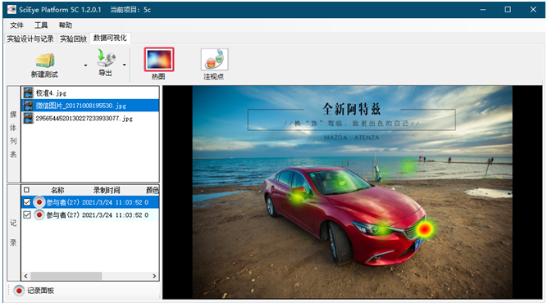Click thumbnail icon of 295654452013 file

click(28, 119)
